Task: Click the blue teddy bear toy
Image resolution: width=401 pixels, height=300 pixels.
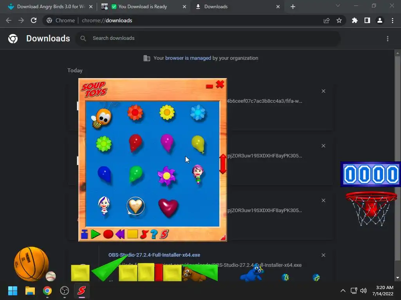Action: pyautogui.click(x=252, y=273)
